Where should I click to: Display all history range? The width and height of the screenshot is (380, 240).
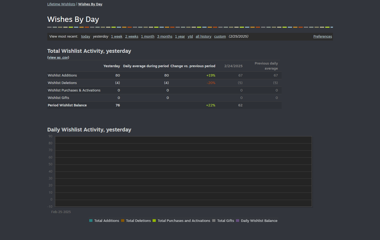(x=203, y=37)
